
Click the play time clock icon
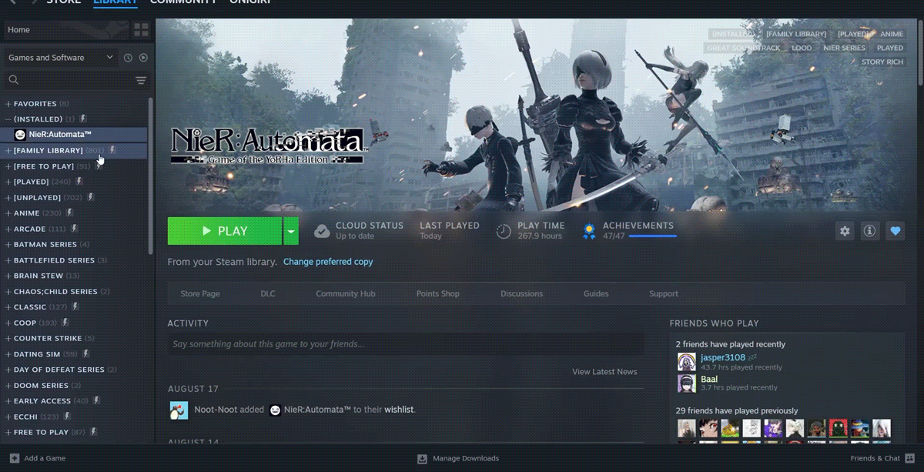pos(504,231)
